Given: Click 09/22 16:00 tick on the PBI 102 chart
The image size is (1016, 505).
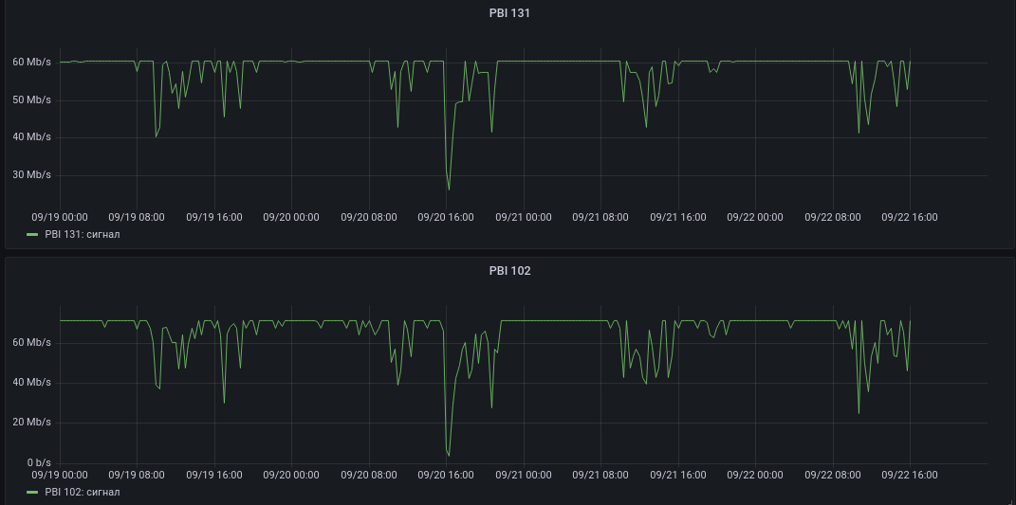Looking at the screenshot, I should tap(909, 476).
